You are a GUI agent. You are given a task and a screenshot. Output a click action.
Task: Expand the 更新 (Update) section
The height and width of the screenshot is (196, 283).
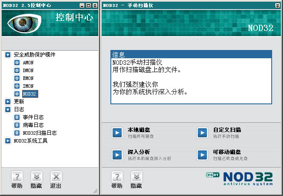click(x=8, y=102)
